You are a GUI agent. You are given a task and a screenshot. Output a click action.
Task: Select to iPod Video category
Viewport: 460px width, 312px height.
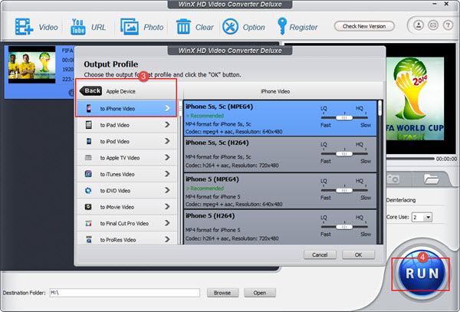(127, 141)
